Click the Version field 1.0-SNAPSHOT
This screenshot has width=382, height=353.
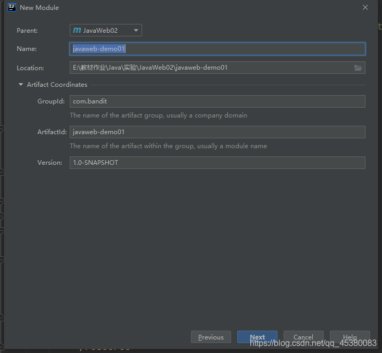pyautogui.click(x=218, y=163)
